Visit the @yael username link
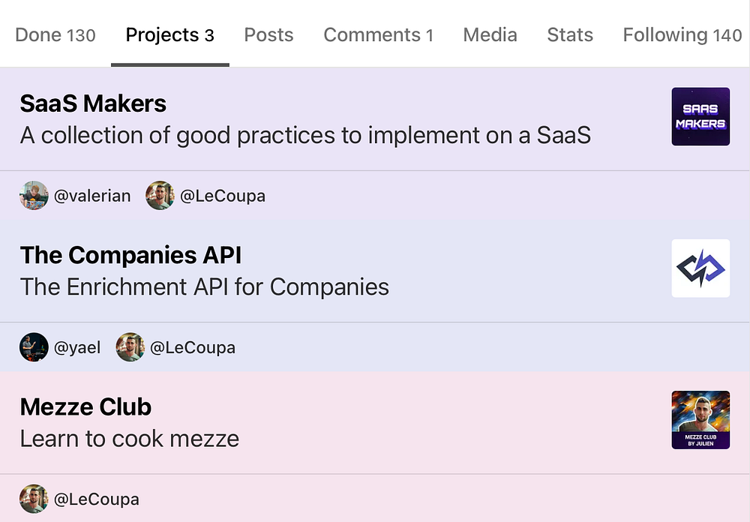 (77, 348)
